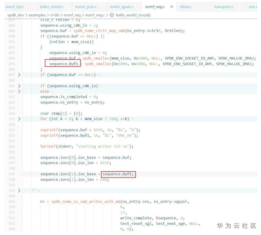The image size is (261, 235).
Task: Click sequence.is_completed on line 311
Action: point(64,97)
